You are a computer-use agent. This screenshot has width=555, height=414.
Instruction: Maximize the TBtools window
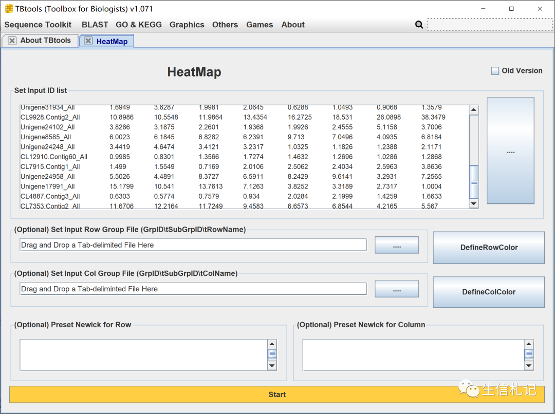click(x=511, y=9)
